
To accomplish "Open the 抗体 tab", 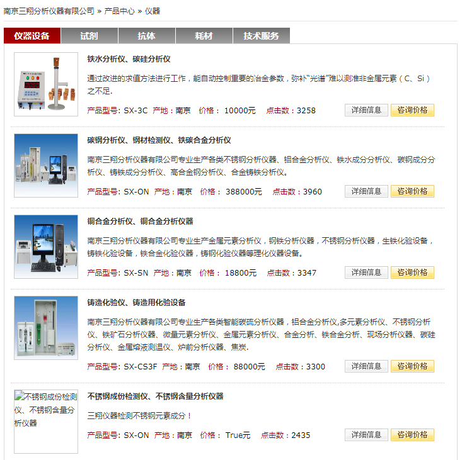I will [x=147, y=36].
